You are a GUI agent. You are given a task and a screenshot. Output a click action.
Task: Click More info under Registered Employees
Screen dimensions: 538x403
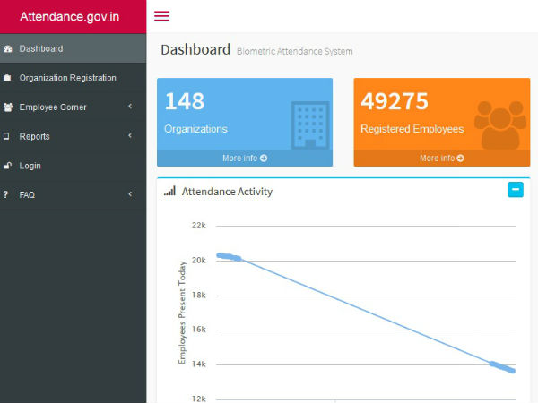pyautogui.click(x=441, y=159)
